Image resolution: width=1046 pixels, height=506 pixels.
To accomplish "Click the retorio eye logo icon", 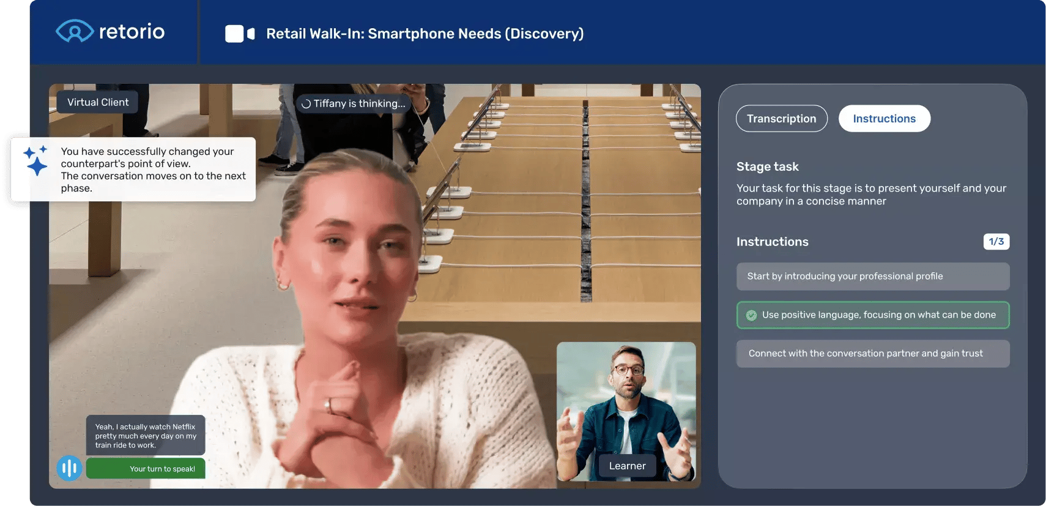I will tap(75, 31).
